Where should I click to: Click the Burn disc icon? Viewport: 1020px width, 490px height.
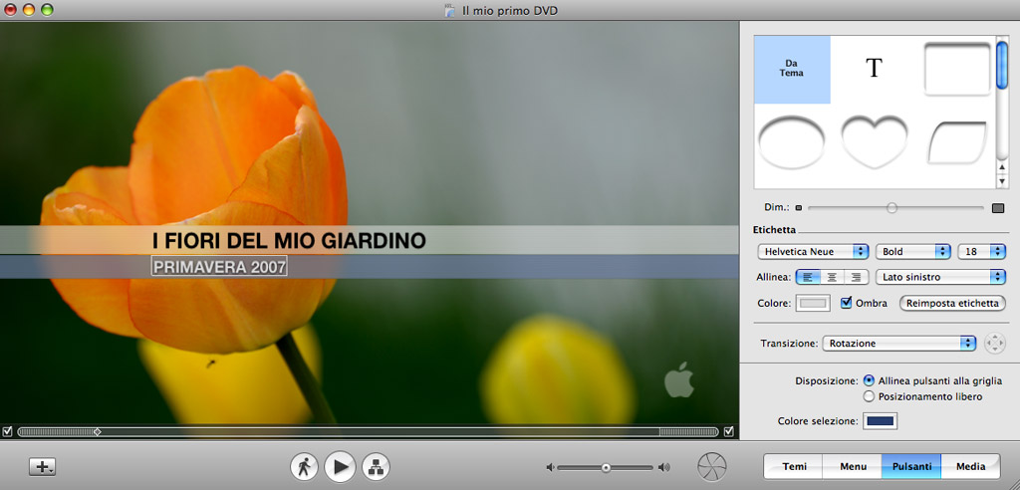[x=711, y=466]
